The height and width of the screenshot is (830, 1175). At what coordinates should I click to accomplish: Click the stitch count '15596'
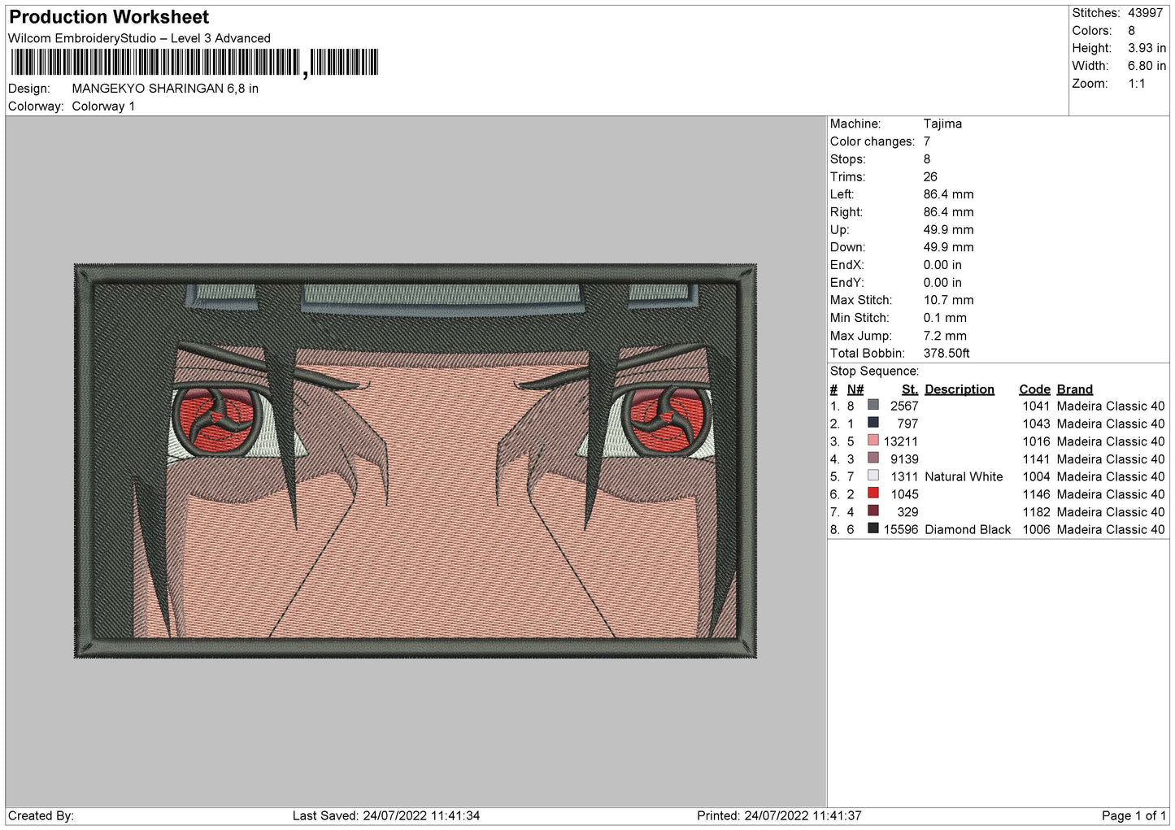tap(901, 529)
